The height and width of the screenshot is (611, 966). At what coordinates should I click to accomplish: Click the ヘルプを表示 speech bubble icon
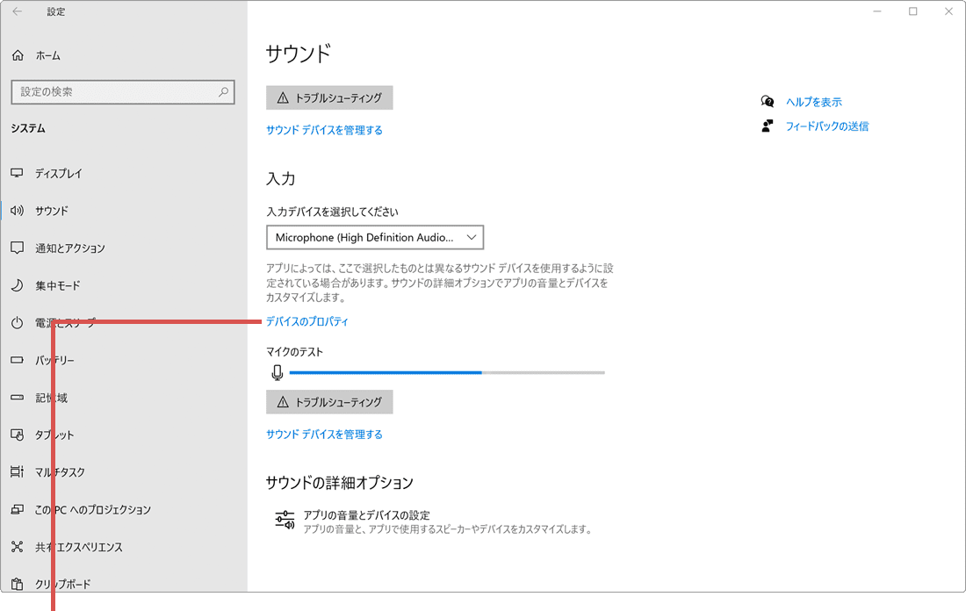[768, 101]
